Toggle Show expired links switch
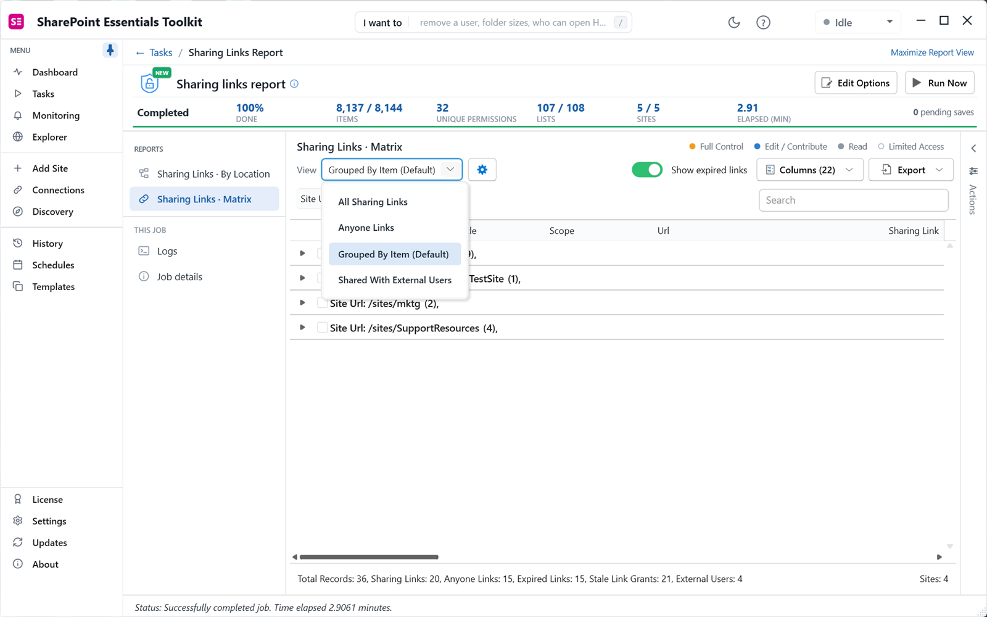 tap(646, 170)
